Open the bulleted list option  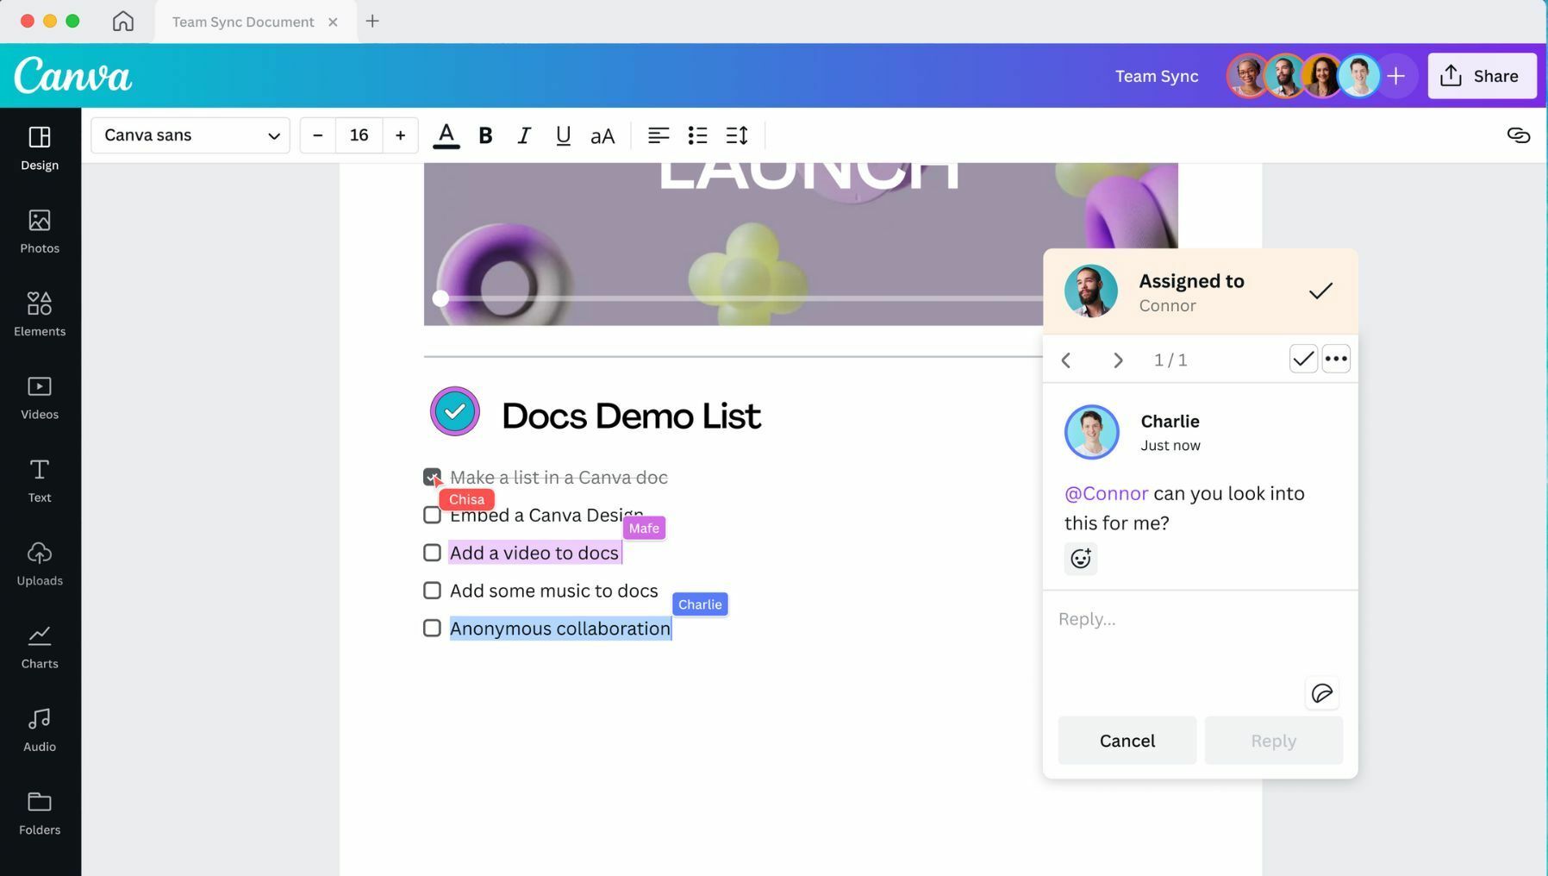(697, 135)
